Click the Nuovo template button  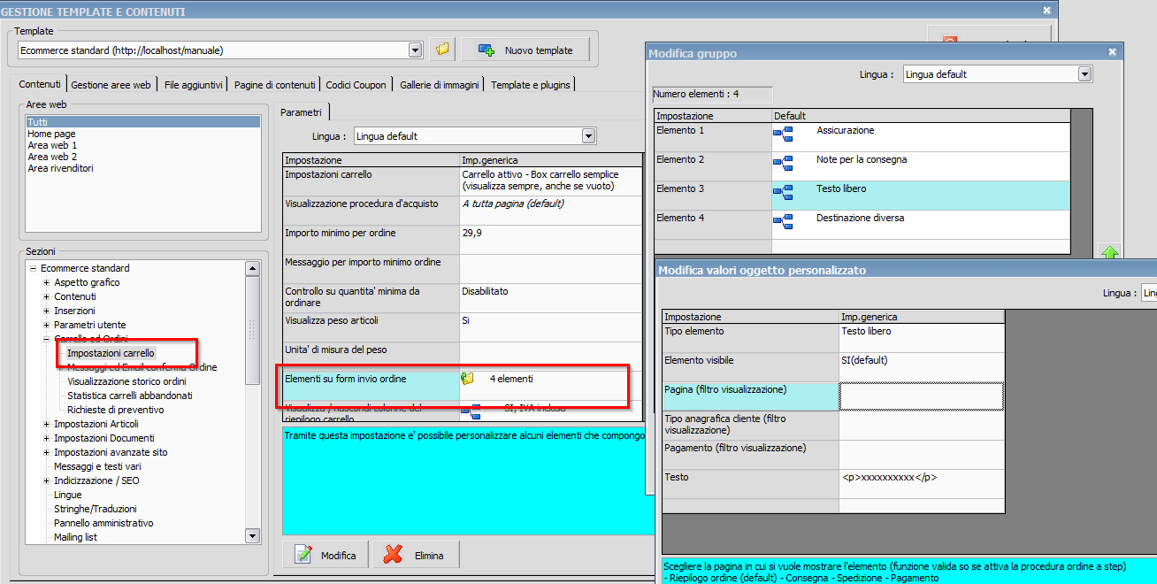tap(526, 50)
